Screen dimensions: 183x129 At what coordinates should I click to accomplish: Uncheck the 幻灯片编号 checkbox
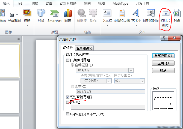(x=67, y=97)
